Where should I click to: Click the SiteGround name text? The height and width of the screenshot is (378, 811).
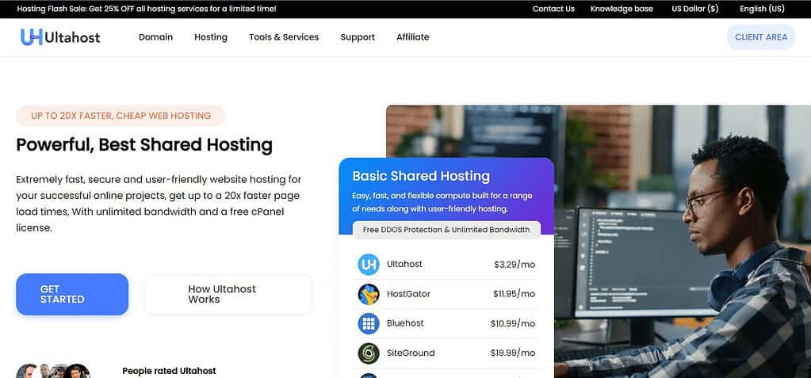pyautogui.click(x=411, y=353)
